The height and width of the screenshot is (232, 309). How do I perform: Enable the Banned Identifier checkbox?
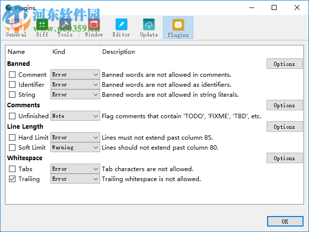click(12, 85)
